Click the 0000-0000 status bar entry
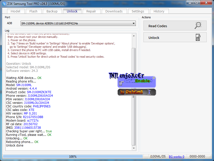Viewport: 214px width, 161px height. point(197,156)
